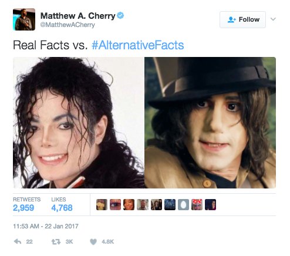Open the right photo with black hat
The height and width of the screenshot is (256, 290).
(210, 123)
